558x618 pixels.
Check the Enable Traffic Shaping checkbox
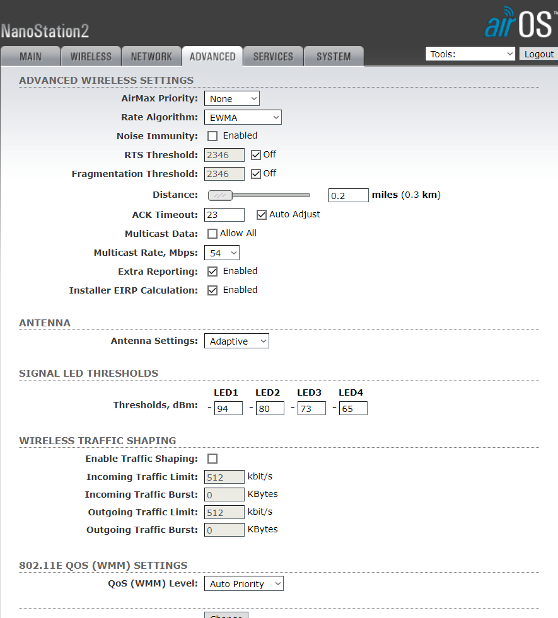[x=212, y=459]
